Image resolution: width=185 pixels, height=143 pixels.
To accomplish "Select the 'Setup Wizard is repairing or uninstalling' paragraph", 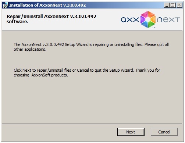I will [91, 47].
